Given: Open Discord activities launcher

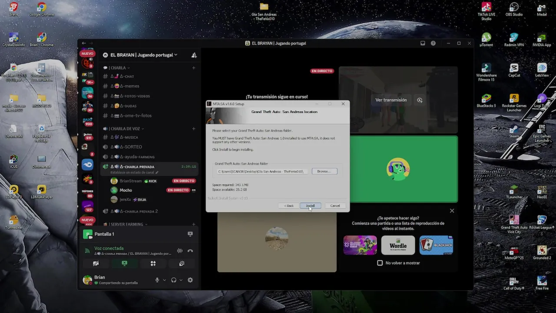Looking at the screenshot, I should click(153, 263).
